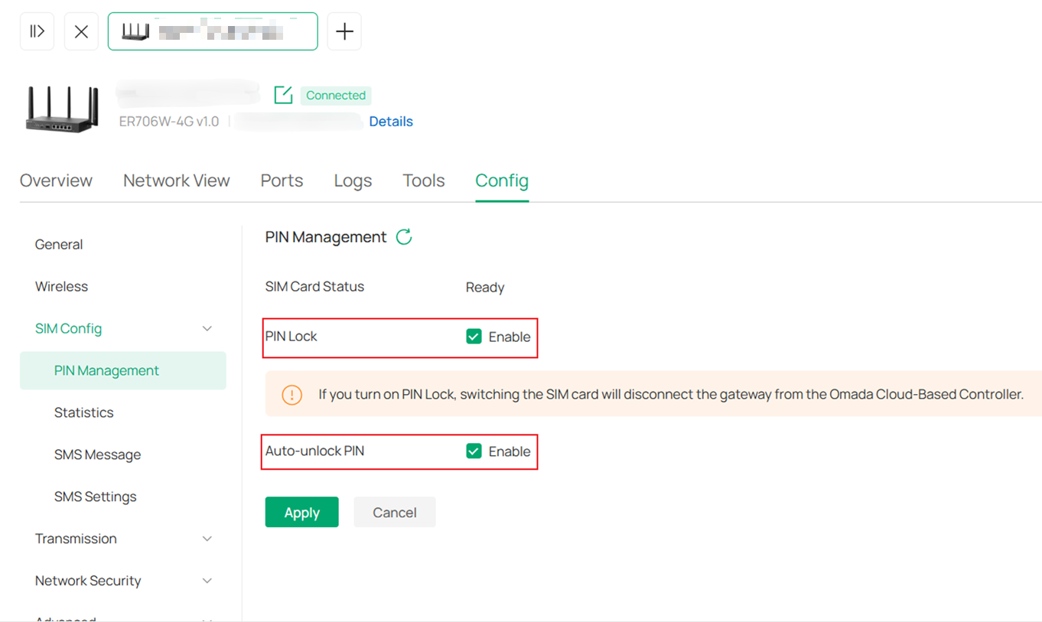1042x622 pixels.
Task: Close the device panel with X button
Action: click(81, 31)
